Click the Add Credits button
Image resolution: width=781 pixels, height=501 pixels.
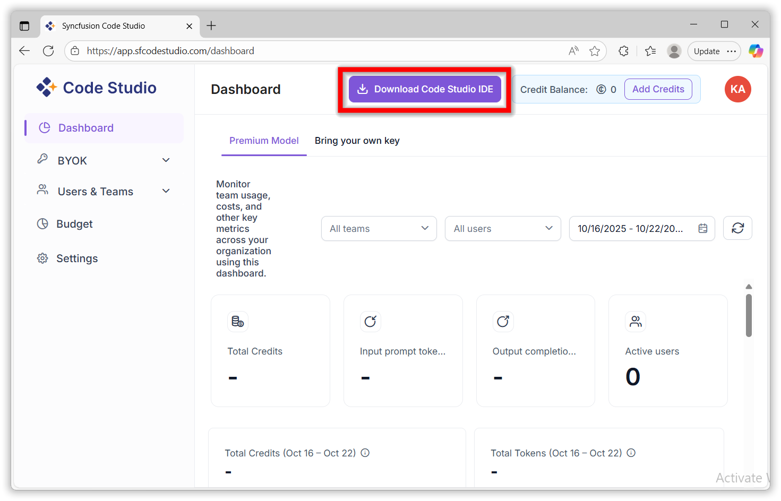pos(658,89)
